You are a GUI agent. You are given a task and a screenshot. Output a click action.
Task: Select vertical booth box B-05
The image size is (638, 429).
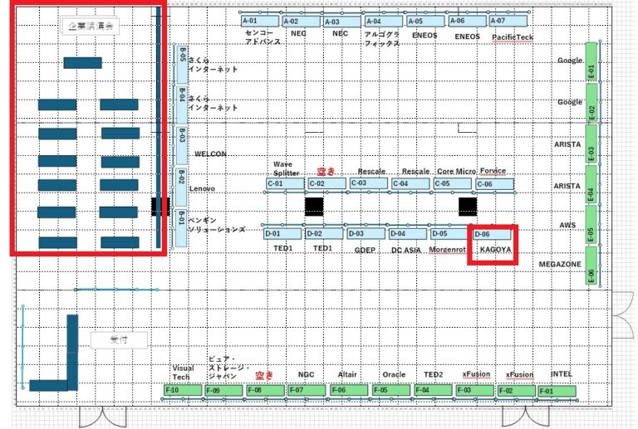pos(182,65)
